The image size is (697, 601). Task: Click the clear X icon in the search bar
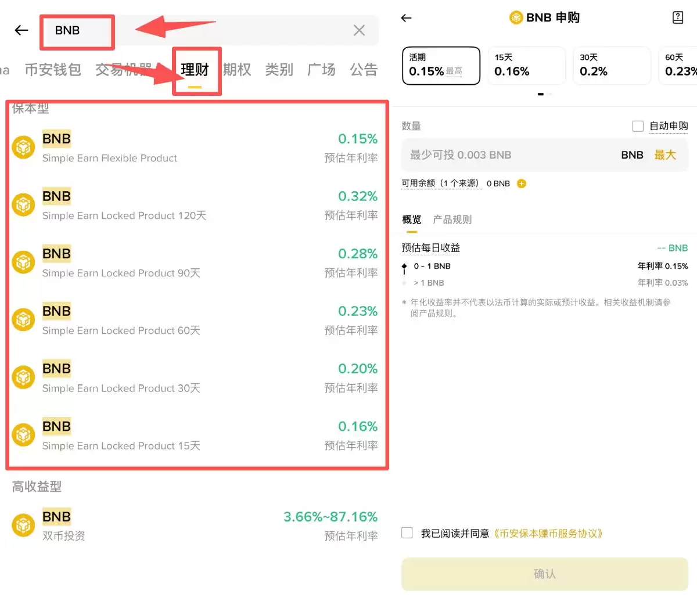[358, 31]
